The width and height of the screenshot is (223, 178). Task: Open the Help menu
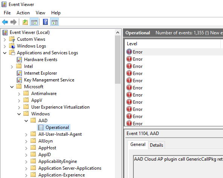[x=56, y=13]
